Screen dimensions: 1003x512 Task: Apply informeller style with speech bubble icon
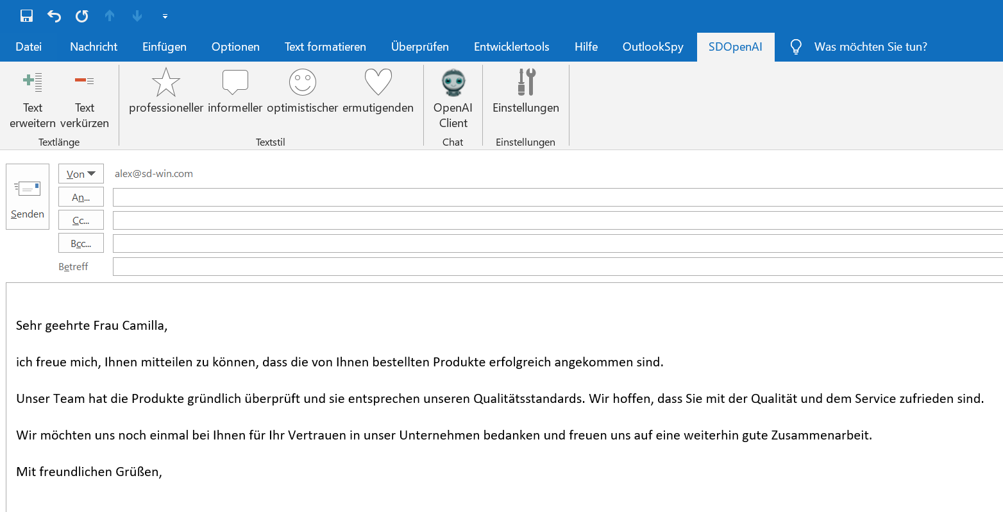click(x=235, y=91)
